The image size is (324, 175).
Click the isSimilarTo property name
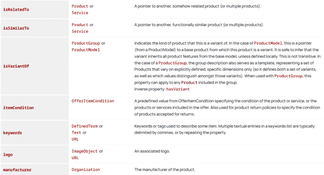pyautogui.click(x=16, y=28)
